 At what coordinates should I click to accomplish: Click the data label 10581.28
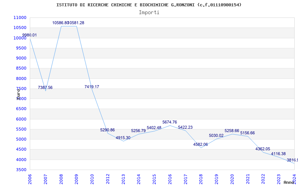[76, 23]
